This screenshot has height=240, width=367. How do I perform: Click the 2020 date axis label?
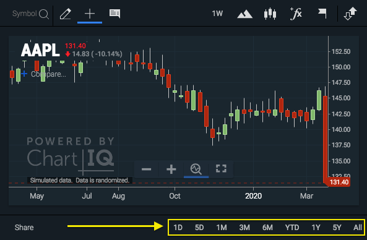click(253, 196)
